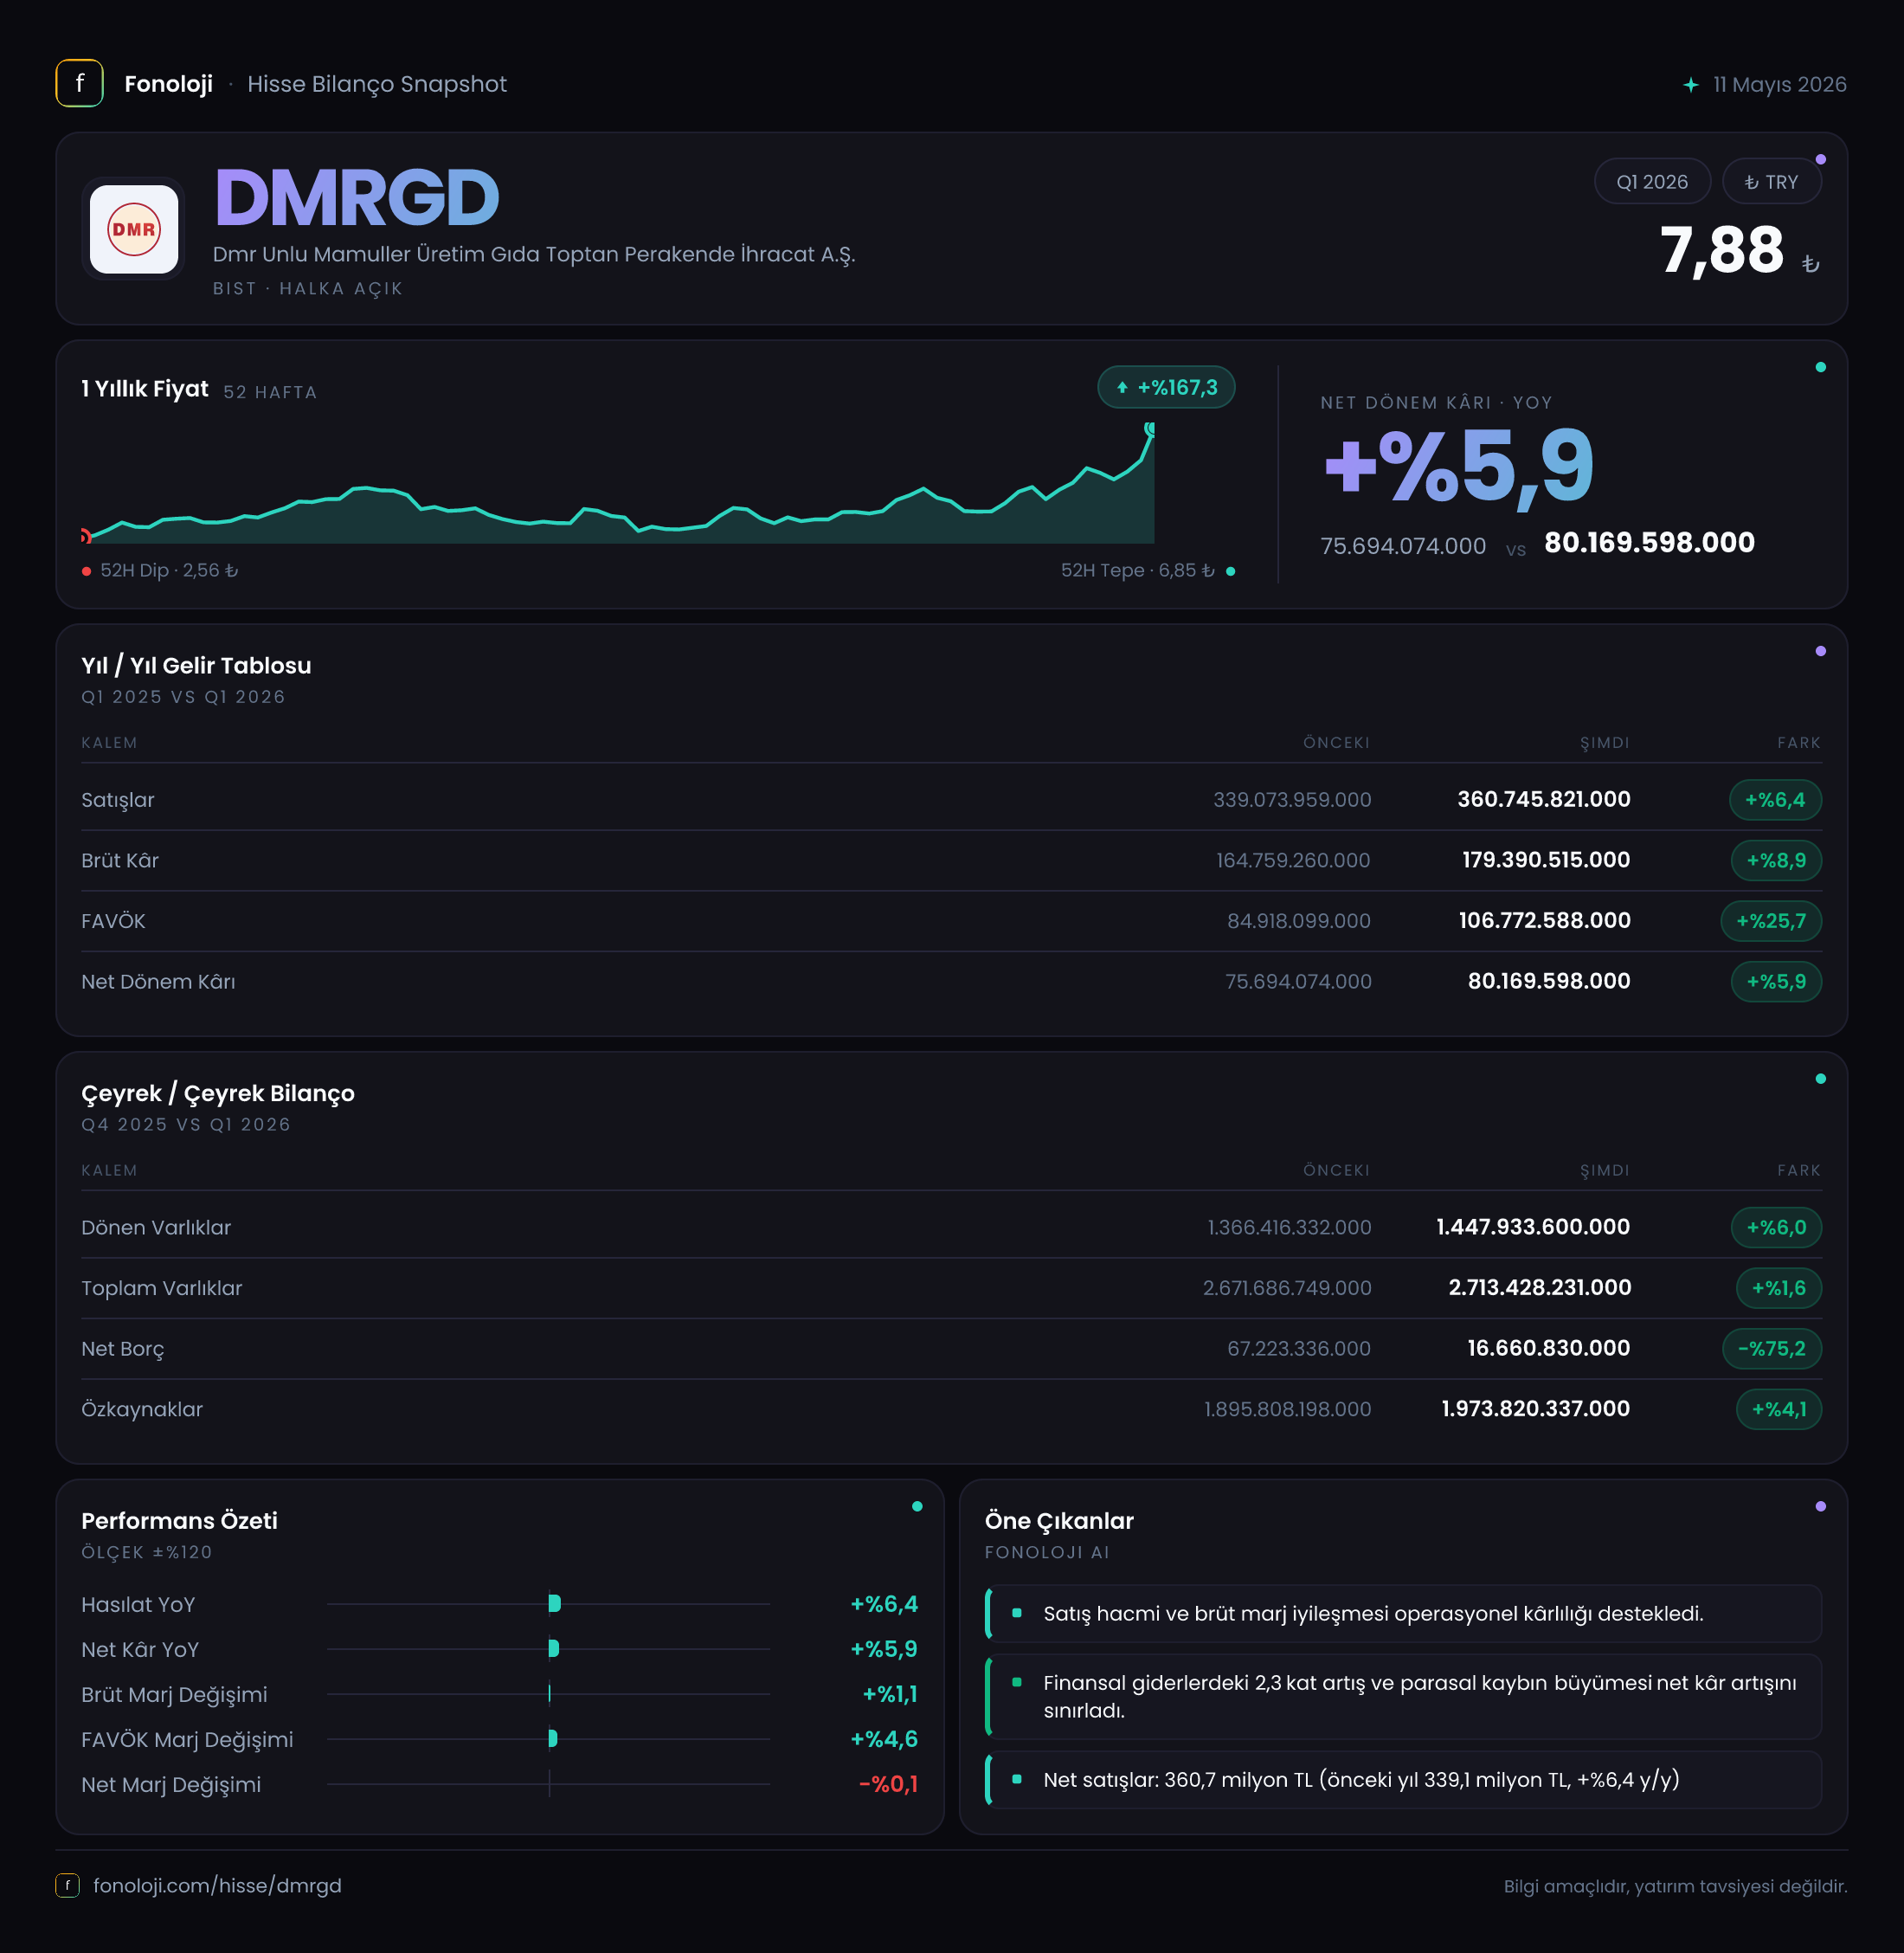Click the price chart end-point marker
Image resolution: width=1904 pixels, height=1953 pixels.
point(1150,429)
